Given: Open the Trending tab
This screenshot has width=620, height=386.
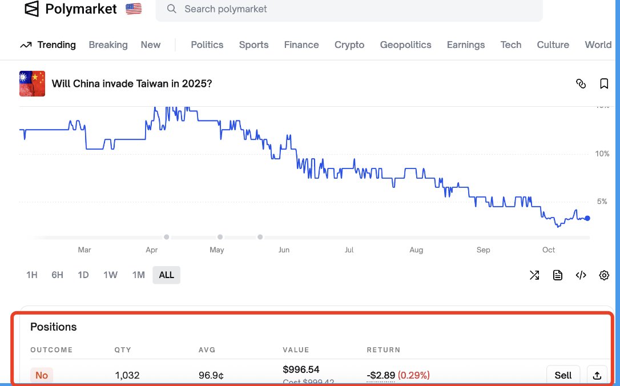Looking at the screenshot, I should click(48, 45).
